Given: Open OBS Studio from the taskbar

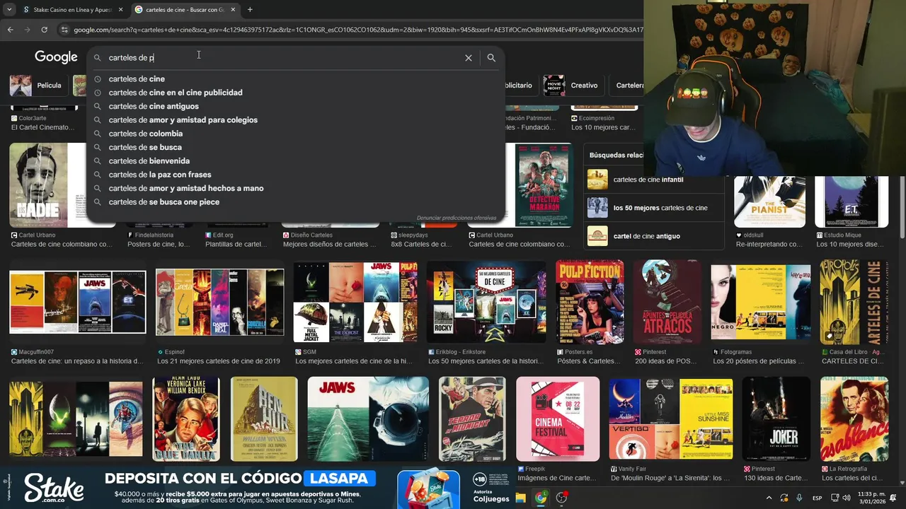Looking at the screenshot, I should 562,498.
